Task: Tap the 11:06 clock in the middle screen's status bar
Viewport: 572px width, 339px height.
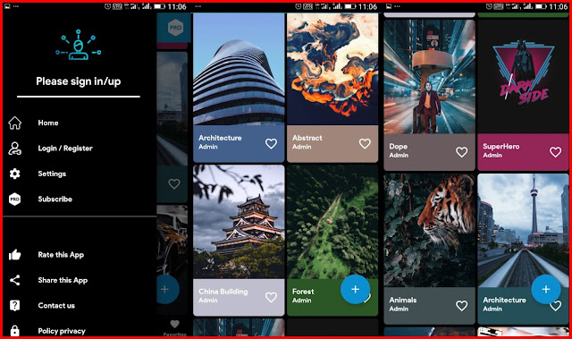Action: tap(367, 6)
